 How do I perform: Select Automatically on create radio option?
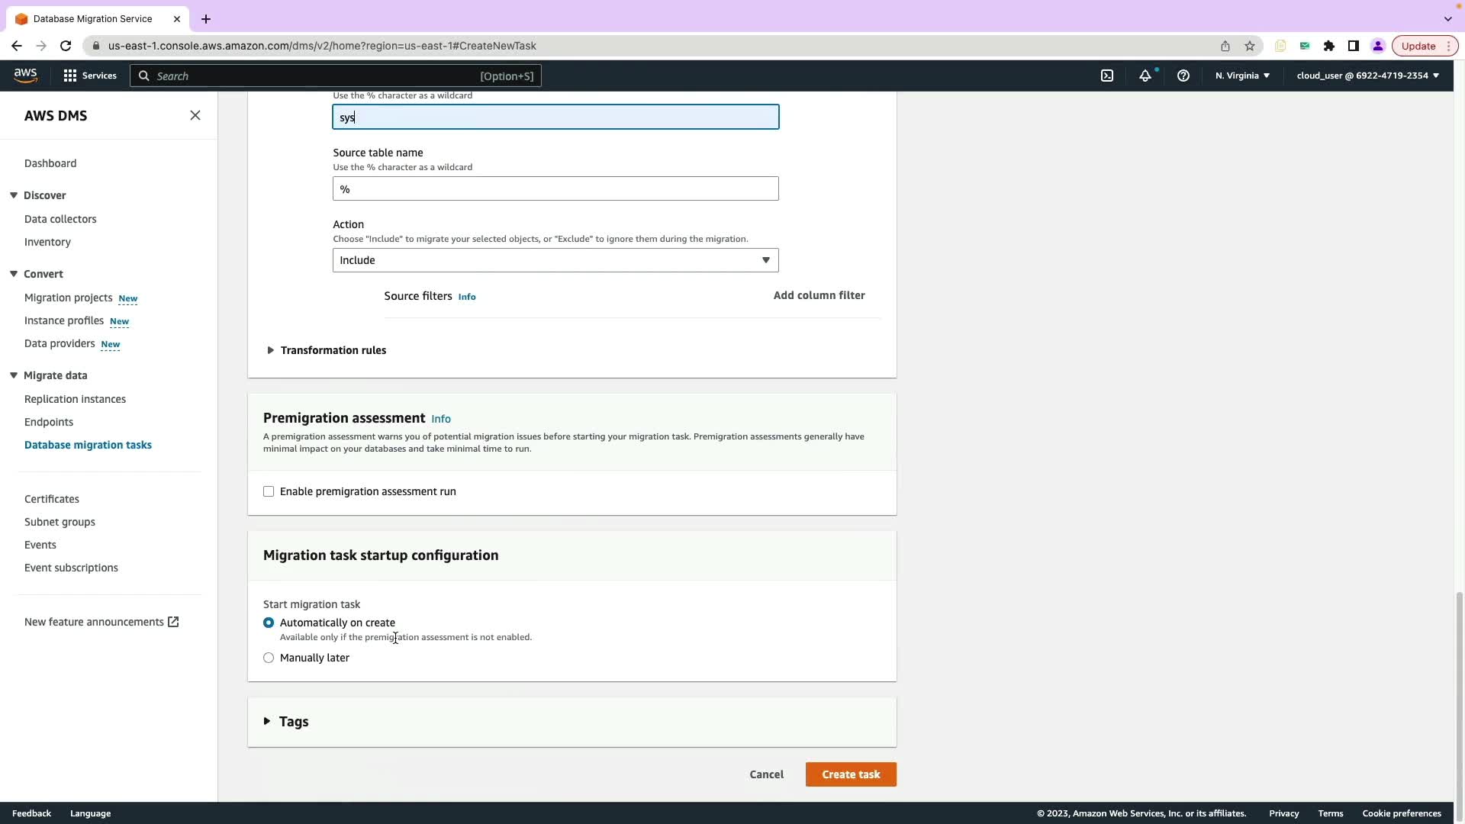pyautogui.click(x=269, y=623)
